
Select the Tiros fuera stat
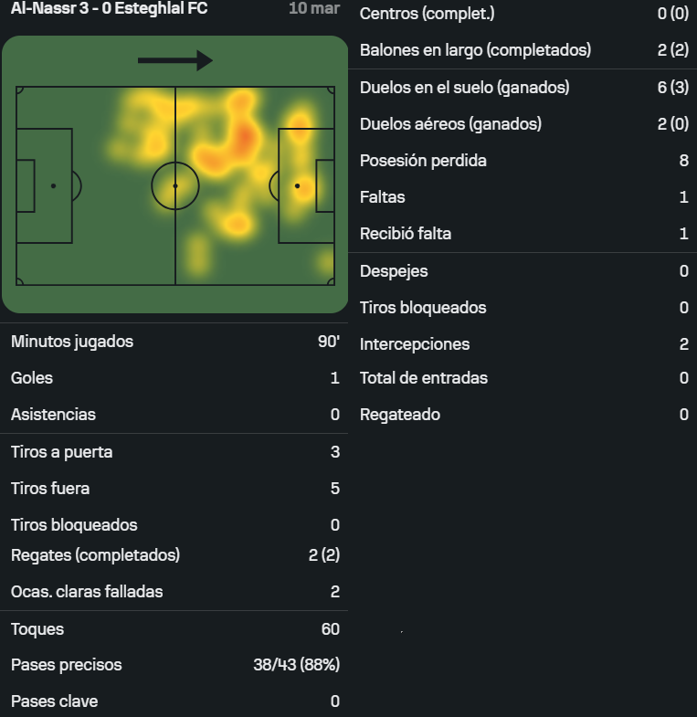click(x=174, y=489)
